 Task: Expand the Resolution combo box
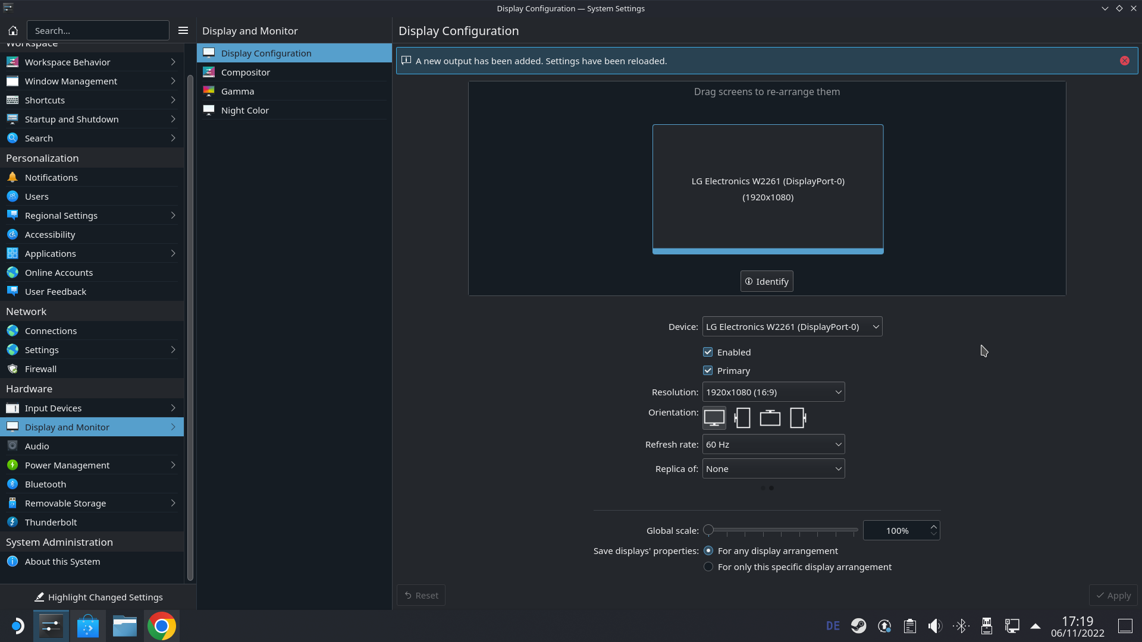773,392
